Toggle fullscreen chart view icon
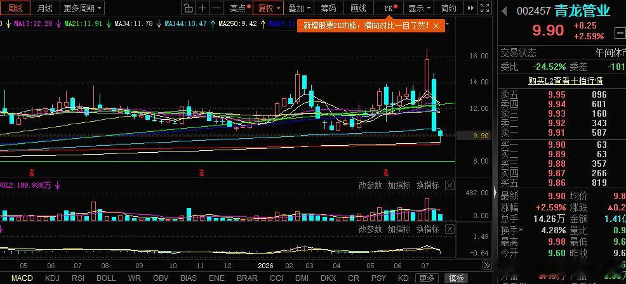Screen dimensions: 626x284 tap(484, 8)
